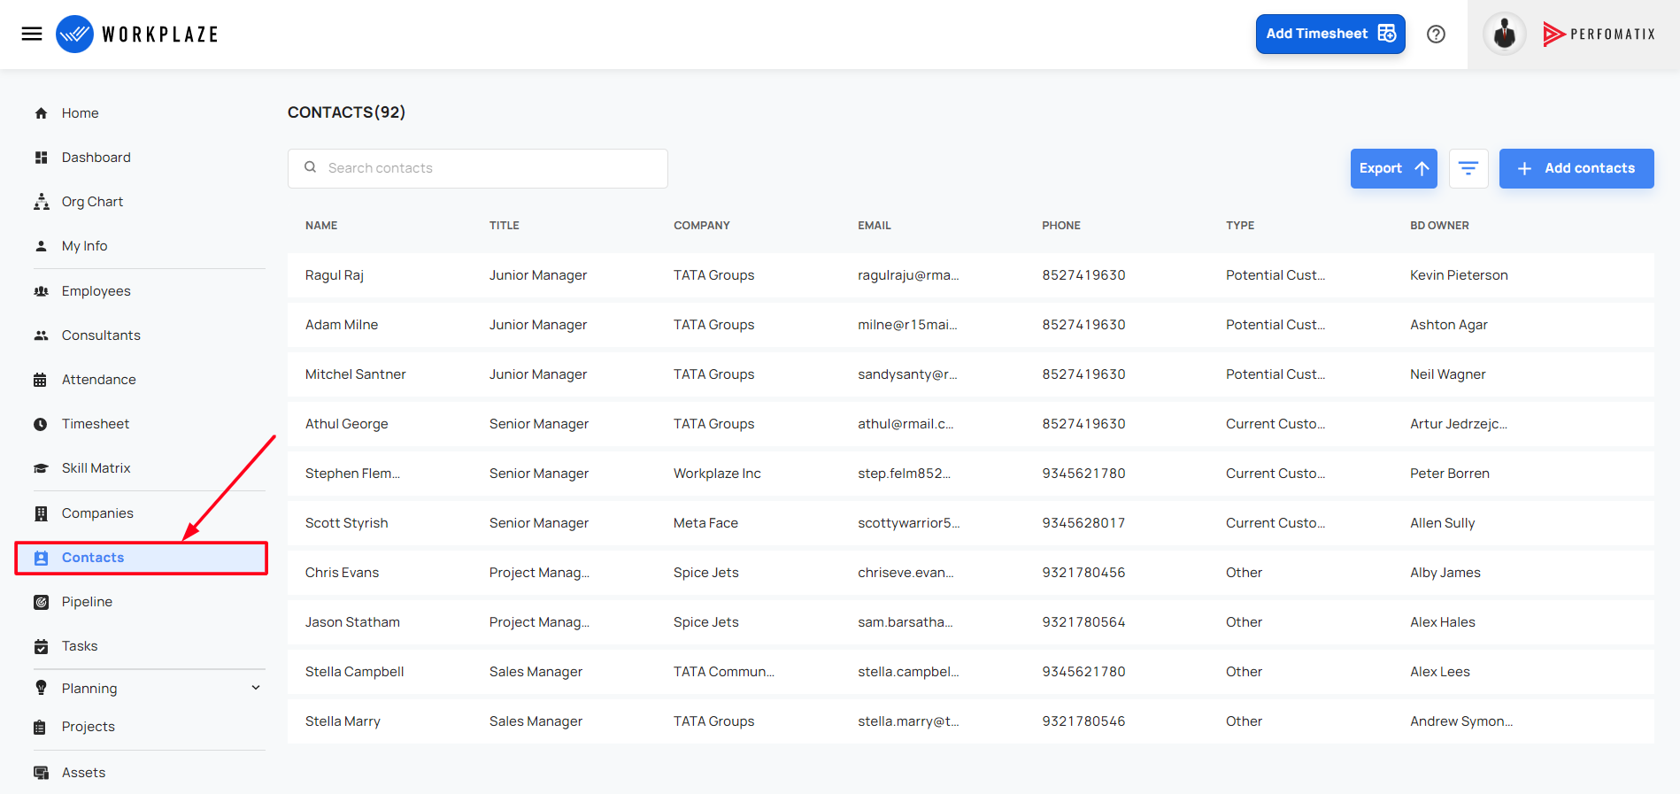
Task: Open My Info in sidebar
Action: (84, 246)
